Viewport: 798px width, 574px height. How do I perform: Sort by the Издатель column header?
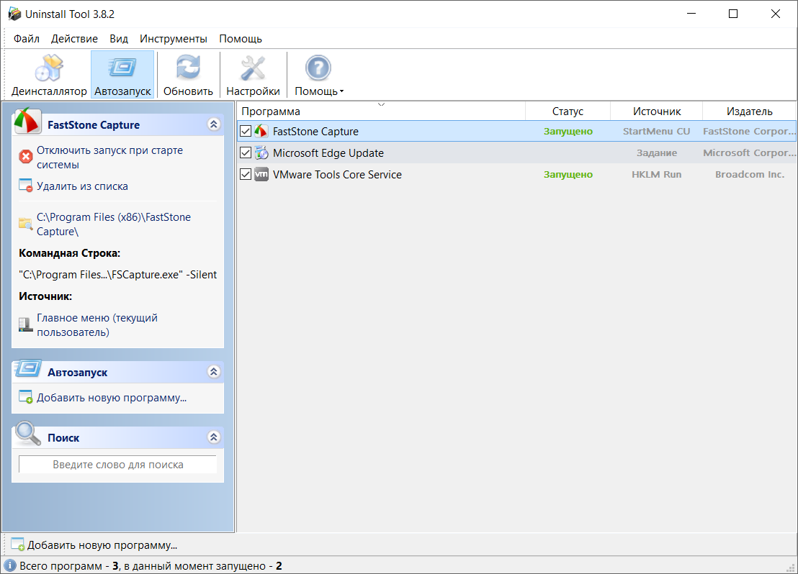pyautogui.click(x=749, y=111)
